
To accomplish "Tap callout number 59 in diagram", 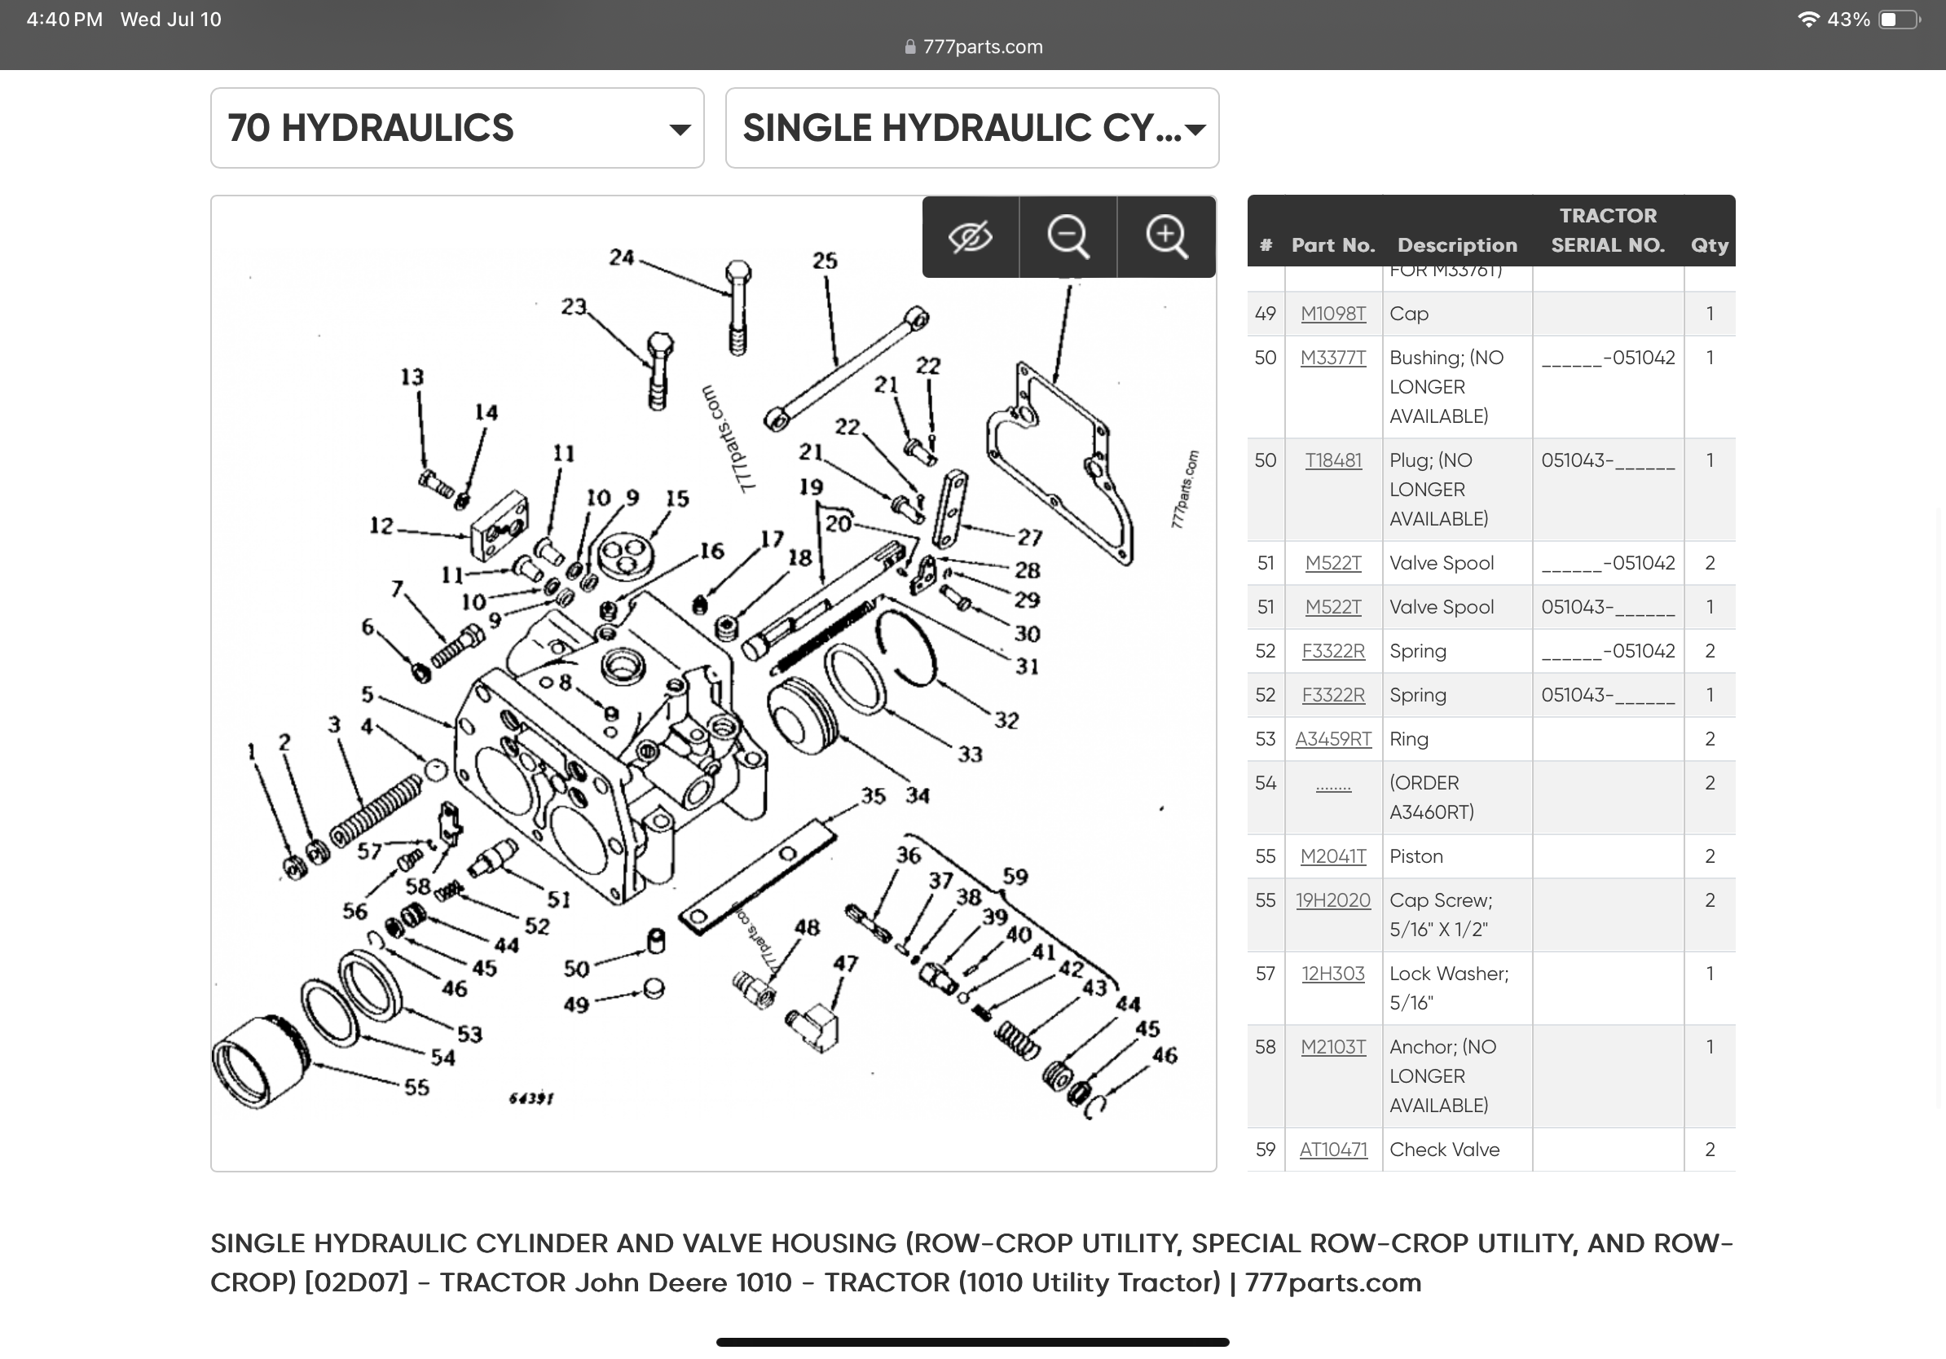I will pos(1015,876).
